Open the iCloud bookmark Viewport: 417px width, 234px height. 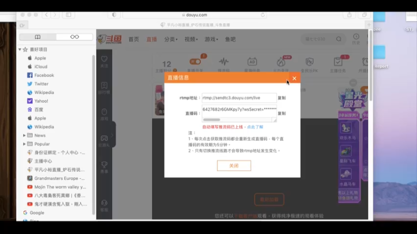point(37,67)
